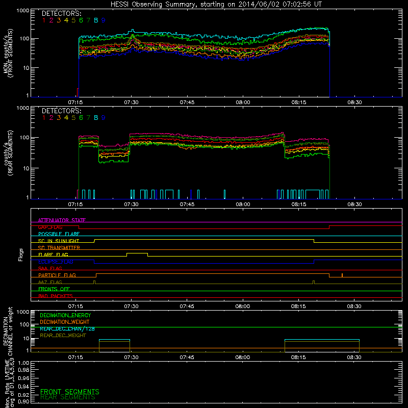The height and width of the screenshot is (408, 408).
Task: Click 07:45 tick under the Flags plot
Action: click(x=187, y=307)
